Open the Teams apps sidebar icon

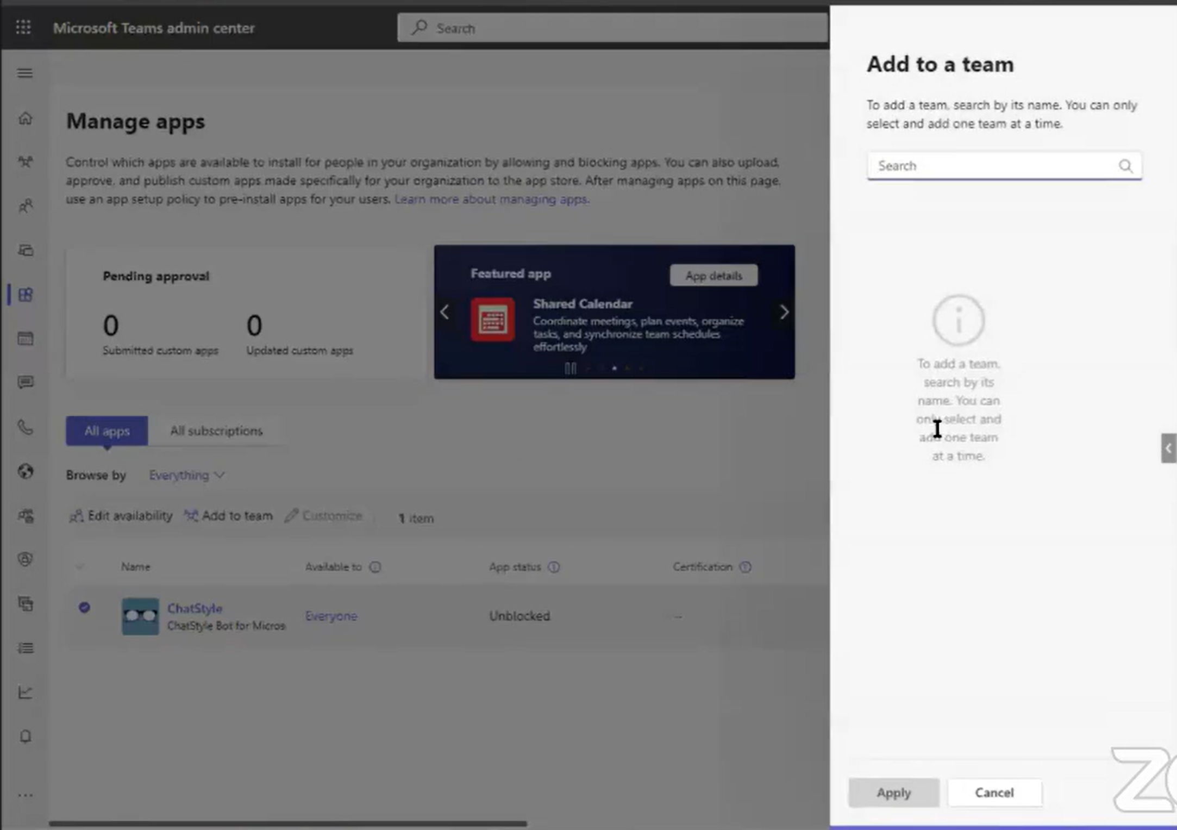pyautogui.click(x=25, y=295)
